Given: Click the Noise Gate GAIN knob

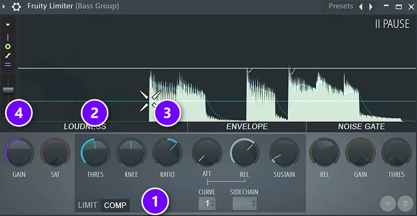Looking at the screenshot, I should pyautogui.click(x=361, y=153).
